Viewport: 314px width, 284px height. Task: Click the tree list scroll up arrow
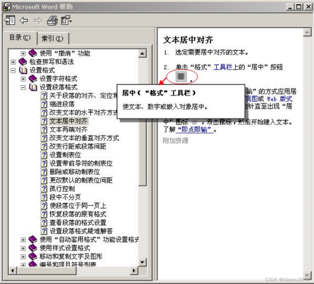pos(142,53)
